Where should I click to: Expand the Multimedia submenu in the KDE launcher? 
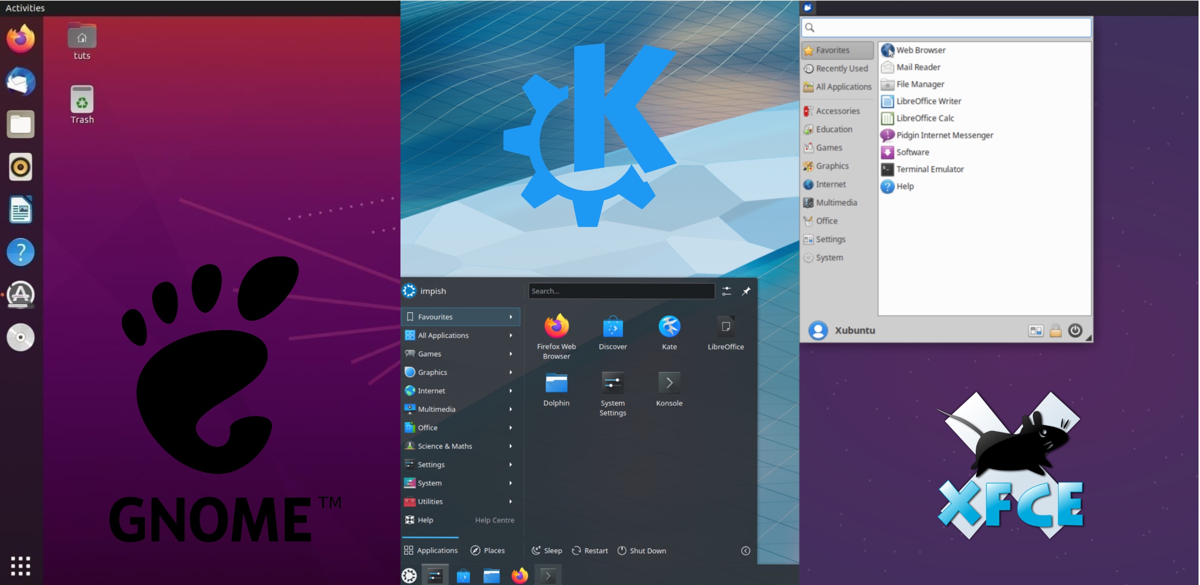pyautogui.click(x=510, y=409)
